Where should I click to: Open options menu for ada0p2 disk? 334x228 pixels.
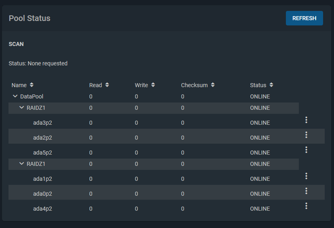click(x=307, y=191)
